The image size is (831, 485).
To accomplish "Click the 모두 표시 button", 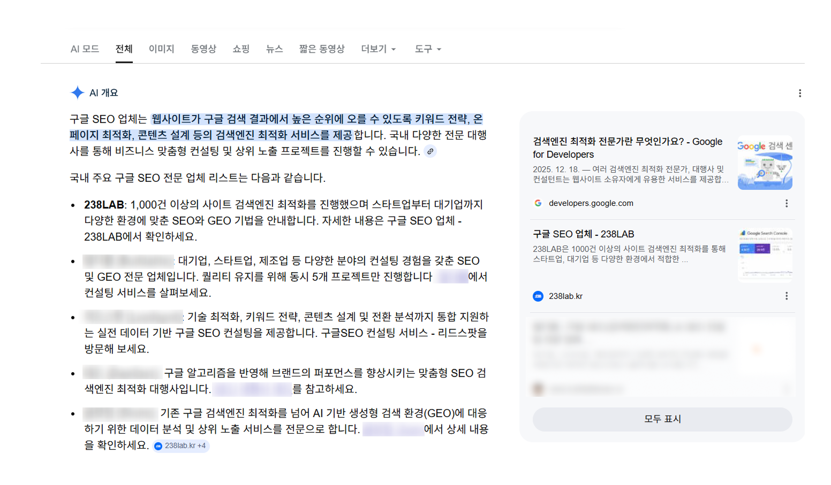I will click(662, 419).
